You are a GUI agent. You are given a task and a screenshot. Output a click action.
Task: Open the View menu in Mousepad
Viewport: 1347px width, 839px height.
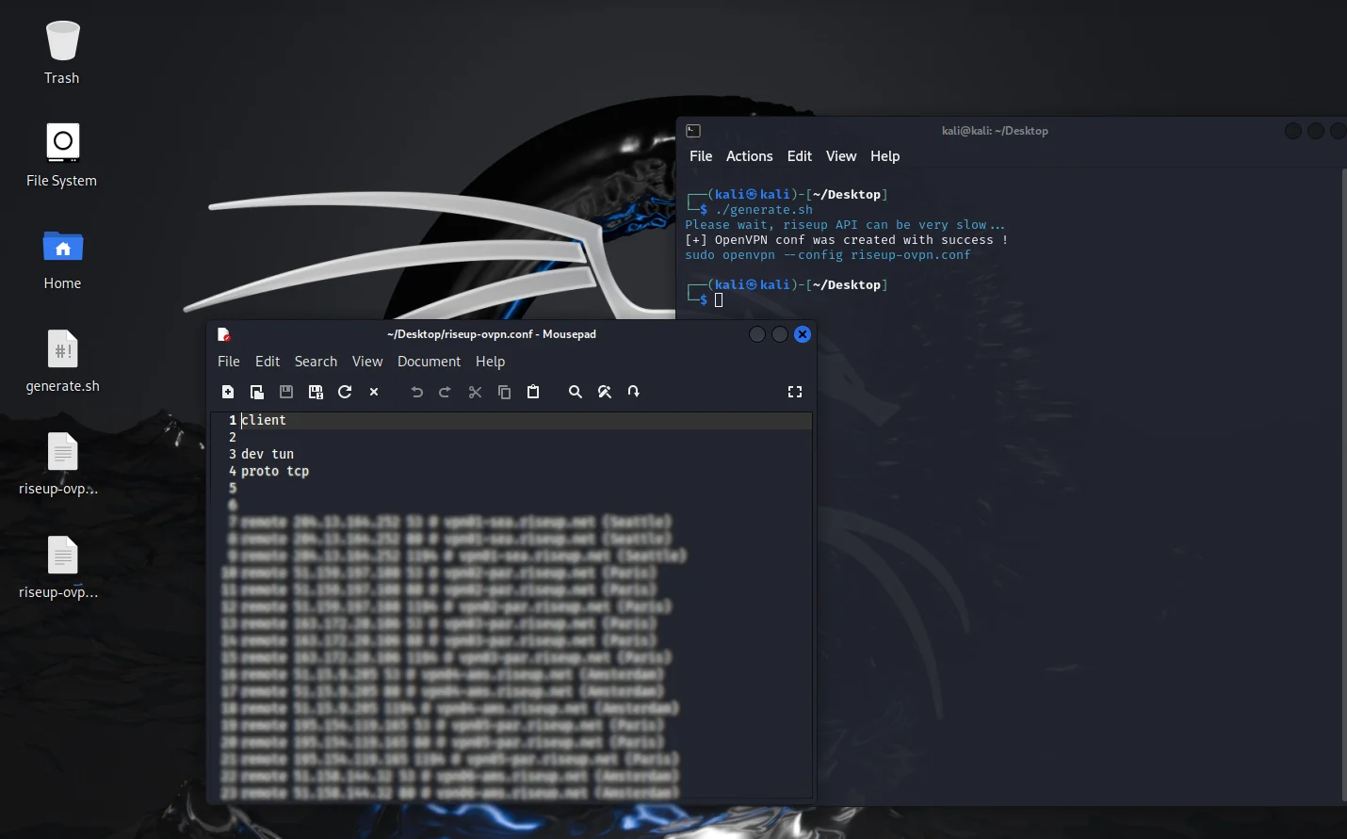(367, 362)
